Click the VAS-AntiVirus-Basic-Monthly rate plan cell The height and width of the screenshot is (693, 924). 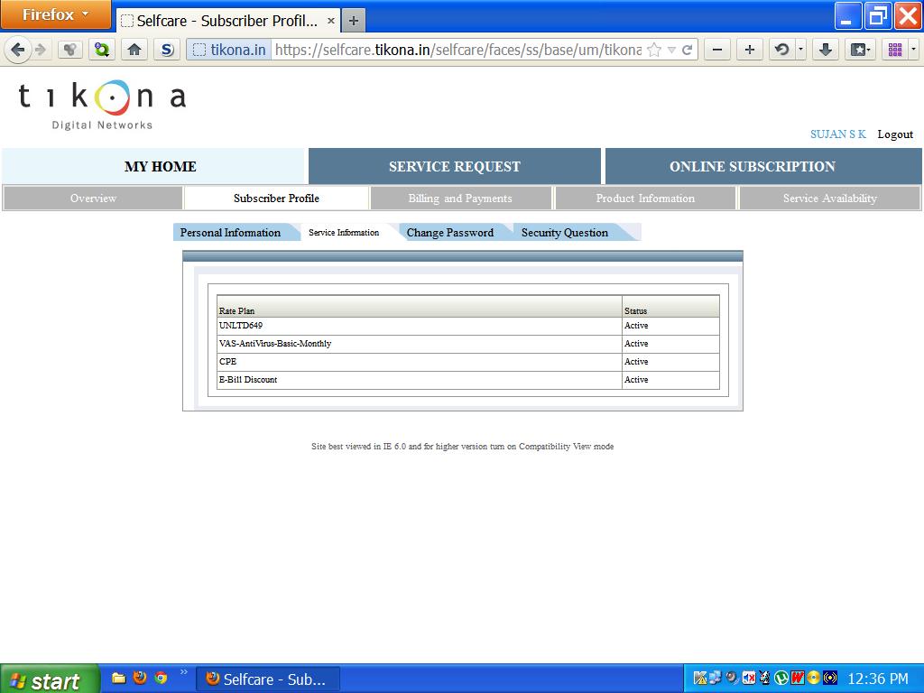[420, 344]
